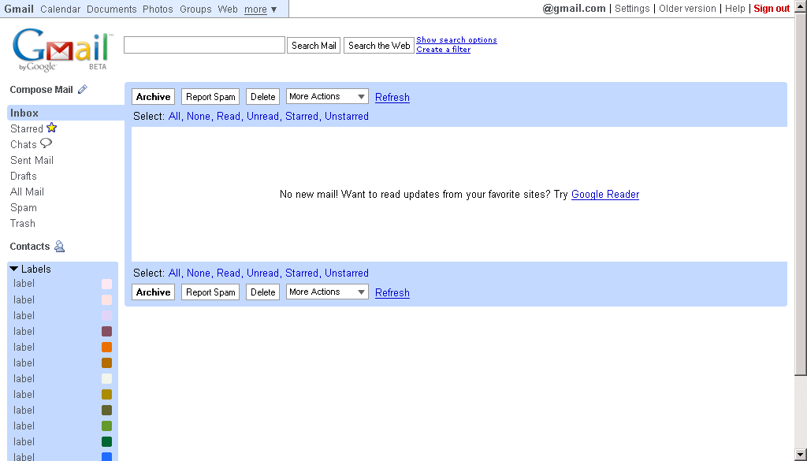Click the Search Mail button
This screenshot has height=461, width=807.
314,45
